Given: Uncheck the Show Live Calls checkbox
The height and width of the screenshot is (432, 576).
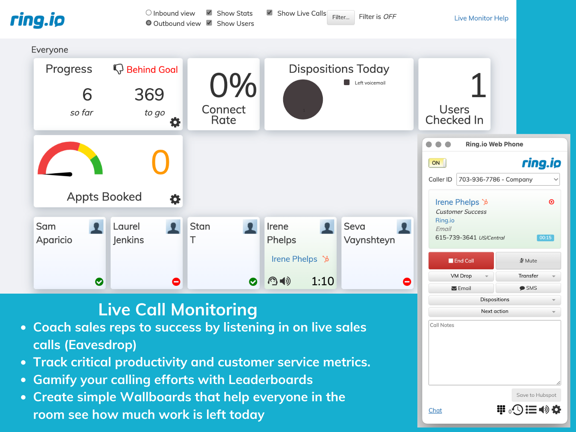Looking at the screenshot, I should coord(269,12).
